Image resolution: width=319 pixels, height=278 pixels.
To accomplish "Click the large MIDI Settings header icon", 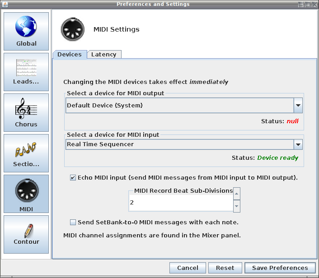I will tap(73, 29).
